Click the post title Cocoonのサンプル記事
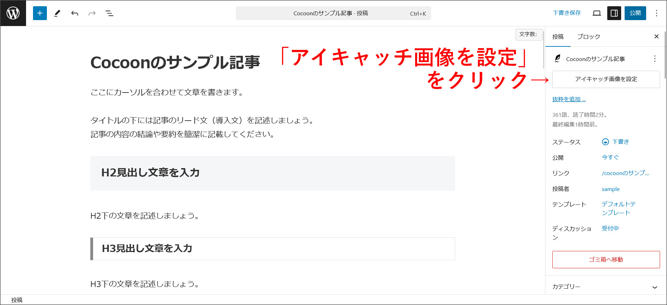This screenshot has width=667, height=305. [175, 63]
